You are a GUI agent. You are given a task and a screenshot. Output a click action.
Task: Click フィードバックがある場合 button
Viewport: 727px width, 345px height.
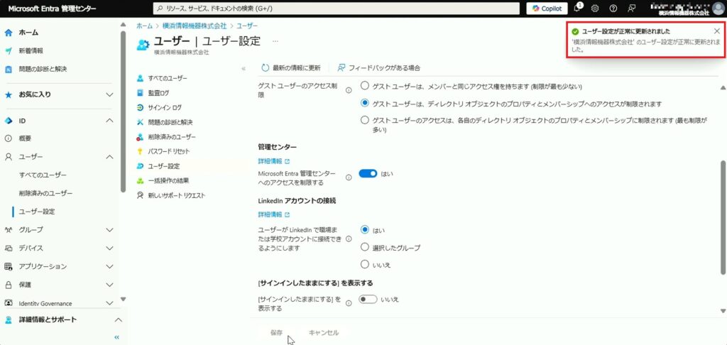coord(379,67)
